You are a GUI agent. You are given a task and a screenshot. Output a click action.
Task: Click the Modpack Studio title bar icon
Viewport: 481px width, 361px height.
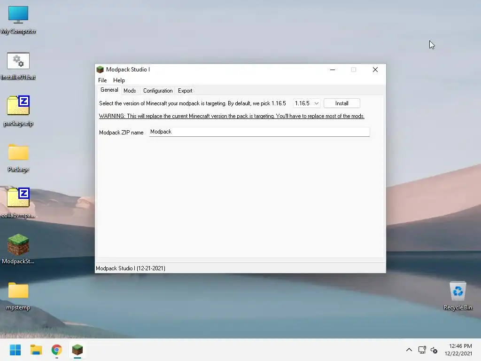point(100,70)
